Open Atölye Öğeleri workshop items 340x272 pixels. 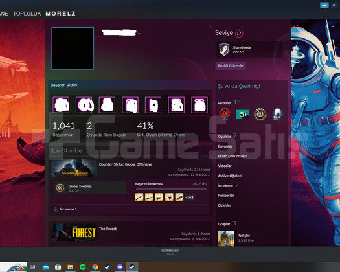(x=230, y=176)
